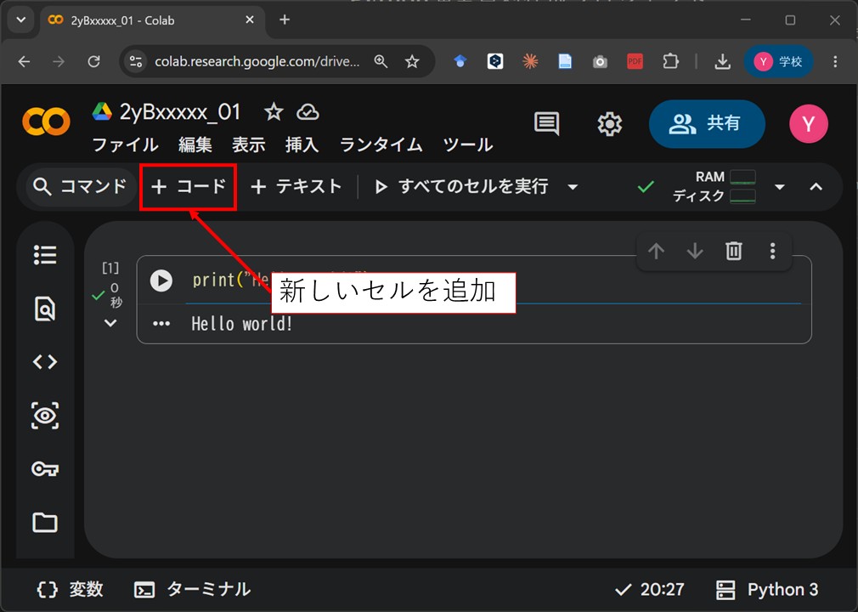This screenshot has height=612, width=858.
Task: Open the Y account avatar in Colab
Action: (808, 124)
